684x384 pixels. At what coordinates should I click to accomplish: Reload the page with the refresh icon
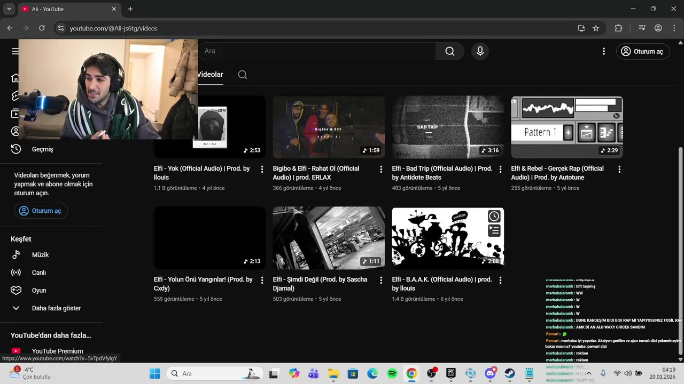tap(42, 28)
